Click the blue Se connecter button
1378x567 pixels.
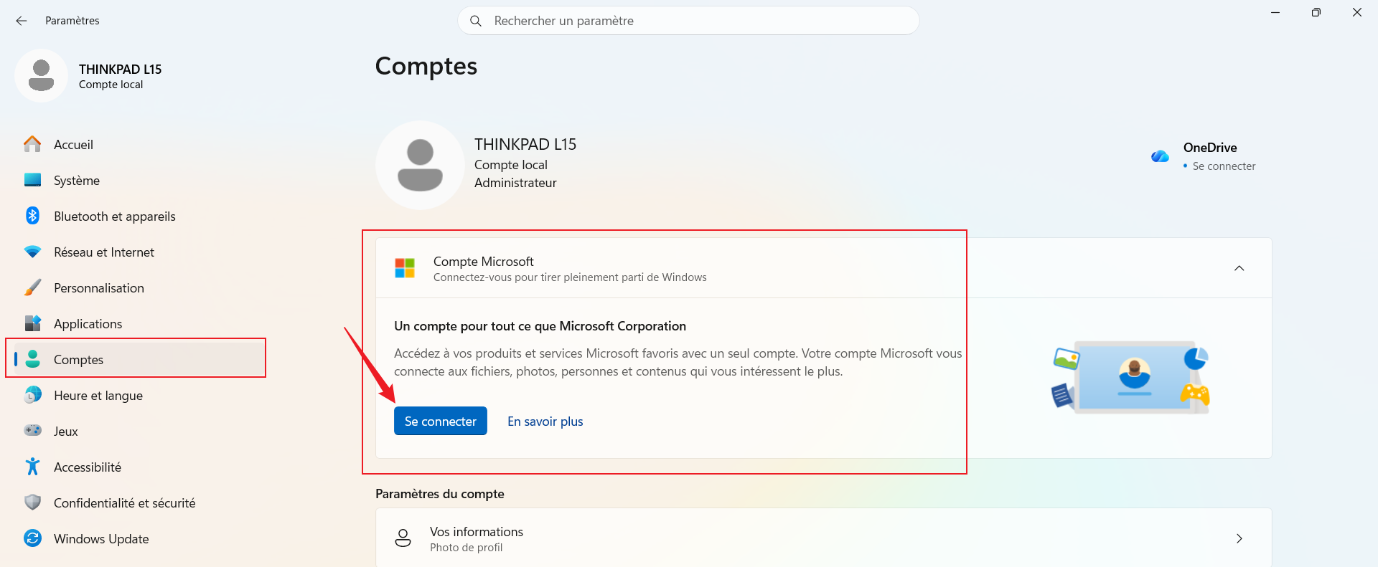pos(441,421)
